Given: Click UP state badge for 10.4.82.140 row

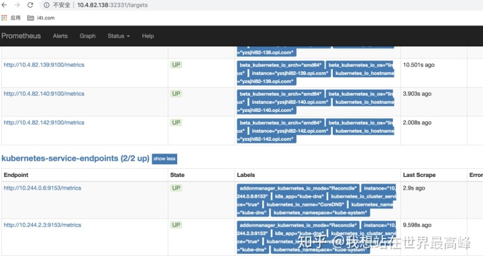Looking at the screenshot, I should coord(176,94).
